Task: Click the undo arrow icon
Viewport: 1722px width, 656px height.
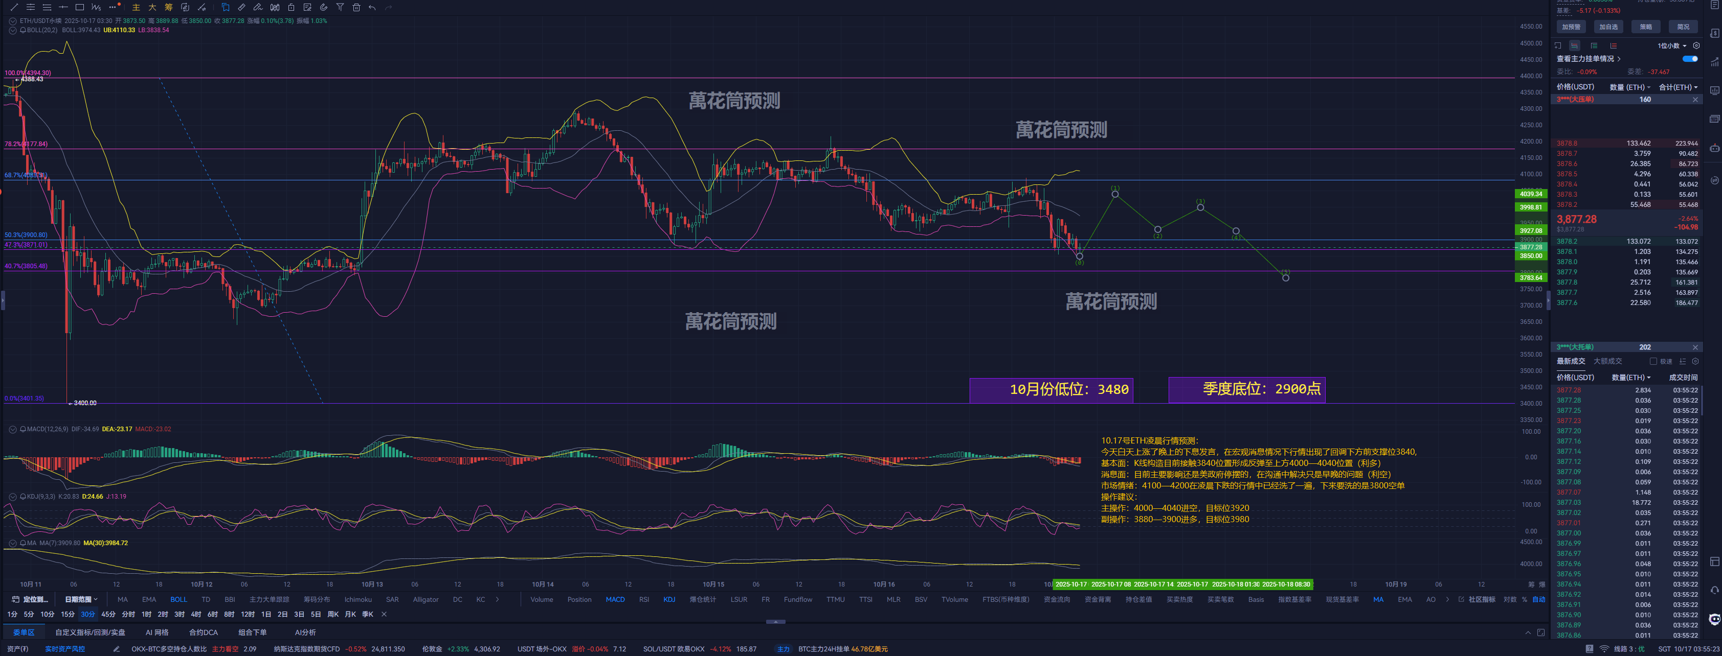Action: pos(372,7)
